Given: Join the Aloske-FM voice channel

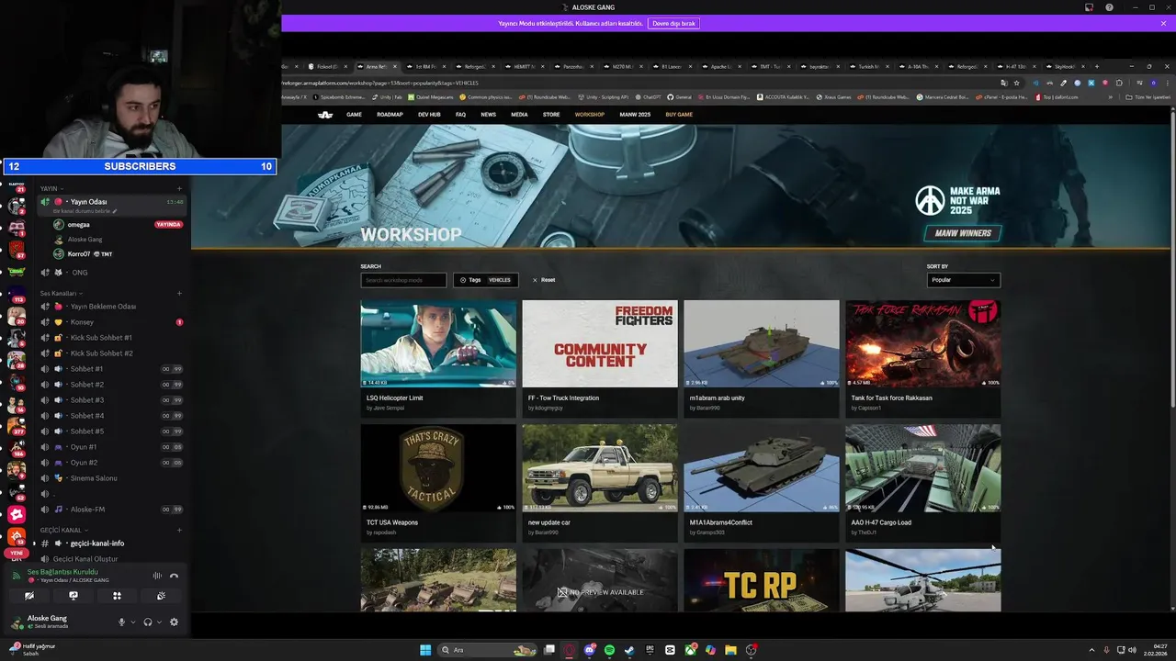Looking at the screenshot, I should (110, 510).
